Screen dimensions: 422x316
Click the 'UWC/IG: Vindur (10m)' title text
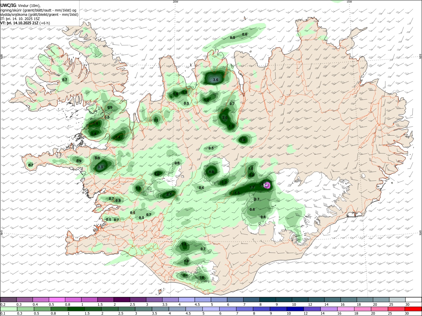click(20, 5)
